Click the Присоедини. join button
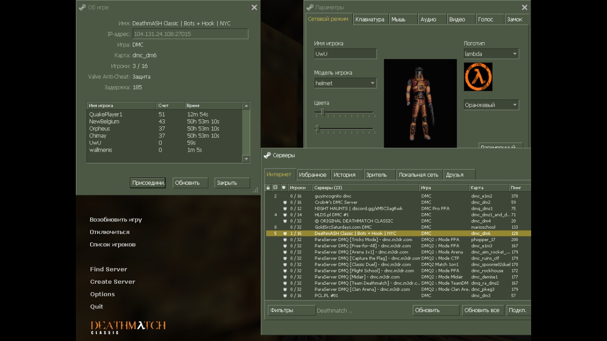607x341 pixels. [x=148, y=183]
